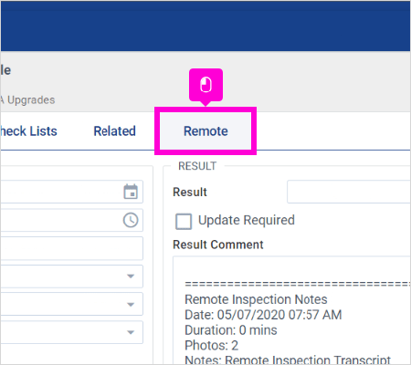Screen dimensions: 411x365
Task: Click the empty text field below the time field
Action: [x=71, y=248]
